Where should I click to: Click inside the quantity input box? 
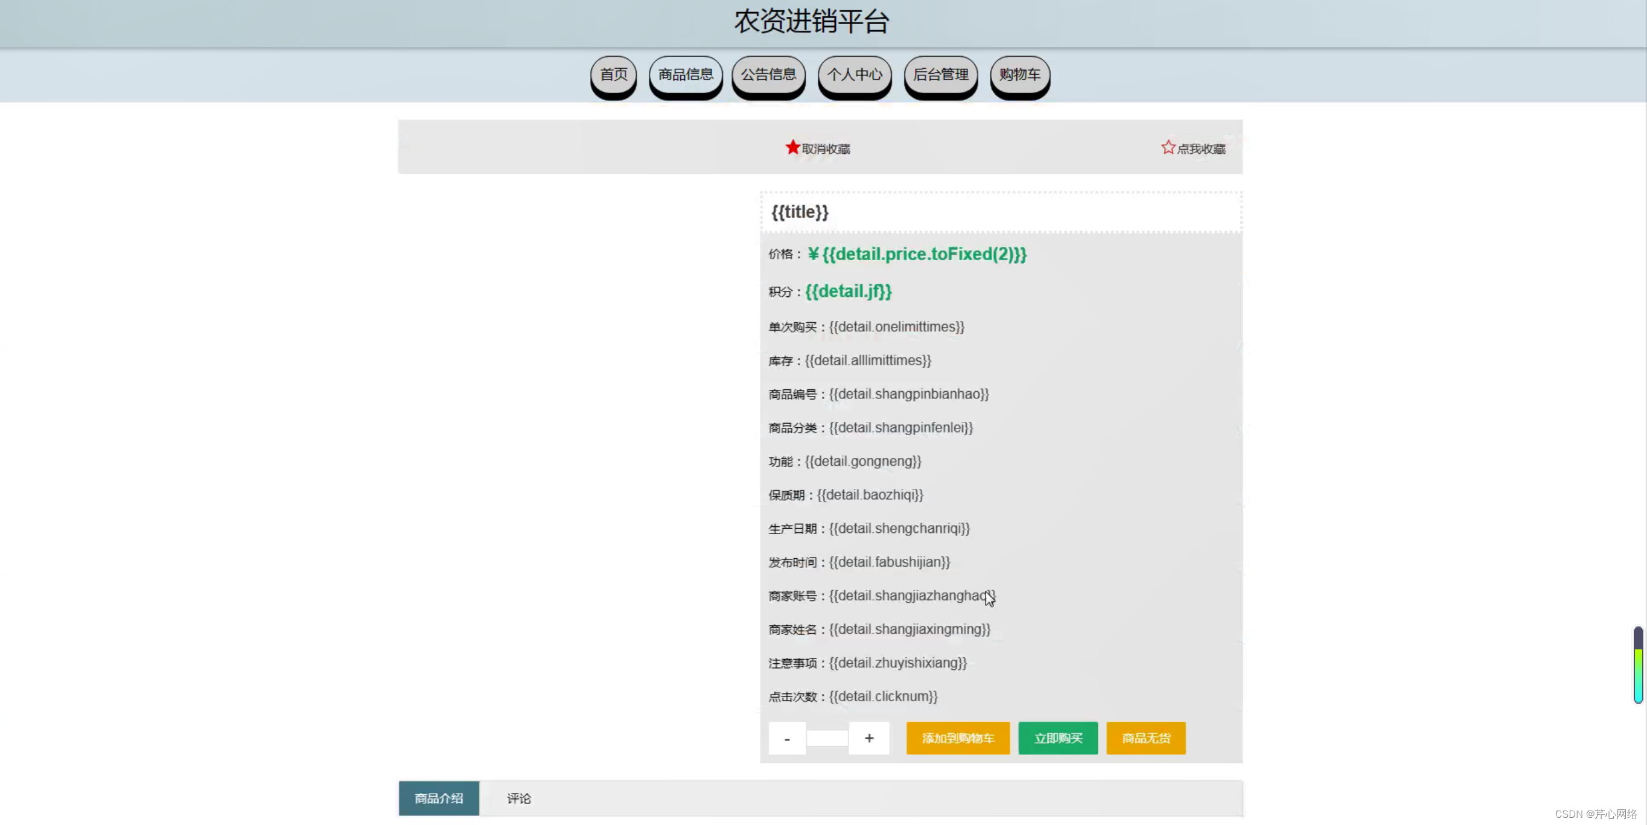827,738
